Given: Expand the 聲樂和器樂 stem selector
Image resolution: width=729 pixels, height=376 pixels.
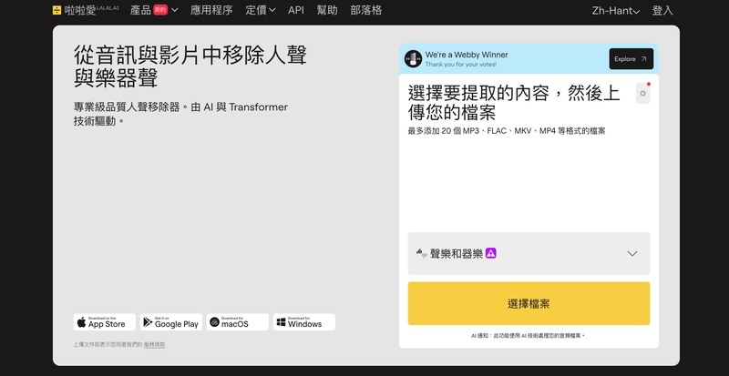Looking at the screenshot, I should (x=529, y=253).
